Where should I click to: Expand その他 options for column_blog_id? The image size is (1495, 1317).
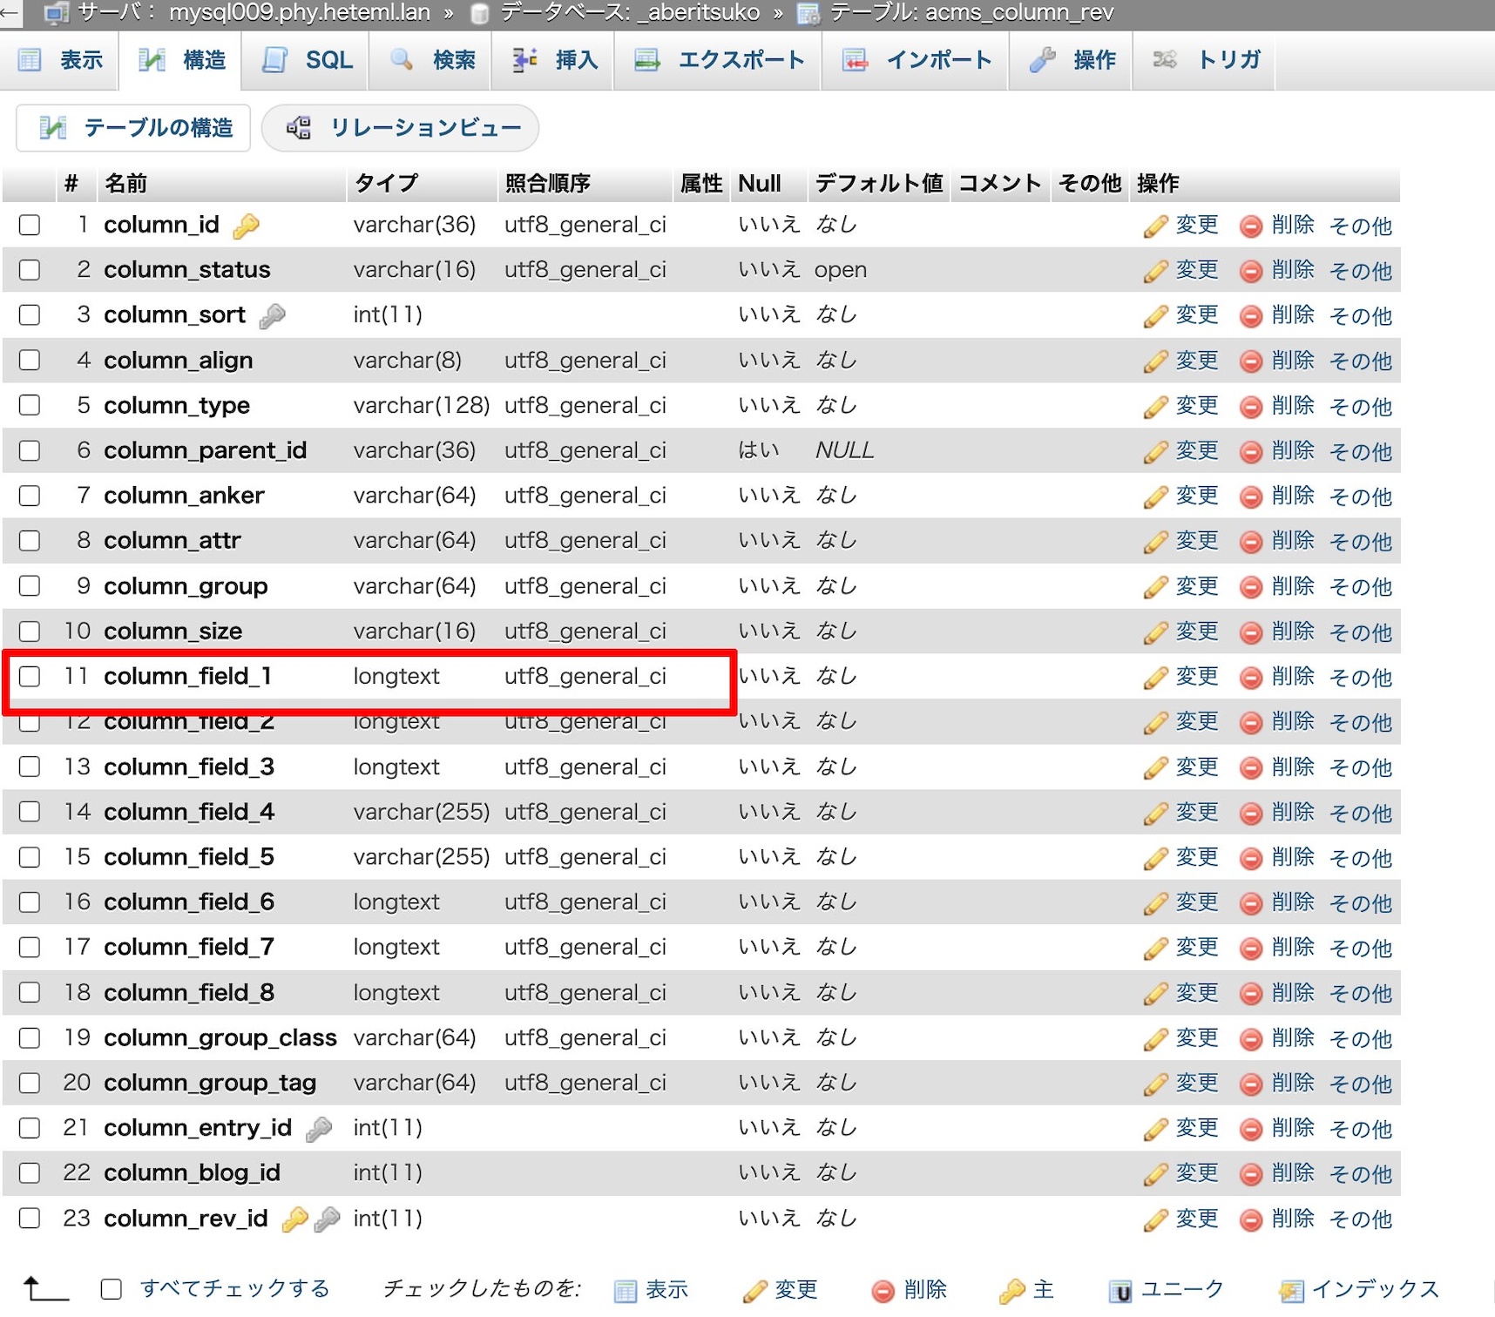1360,1174
